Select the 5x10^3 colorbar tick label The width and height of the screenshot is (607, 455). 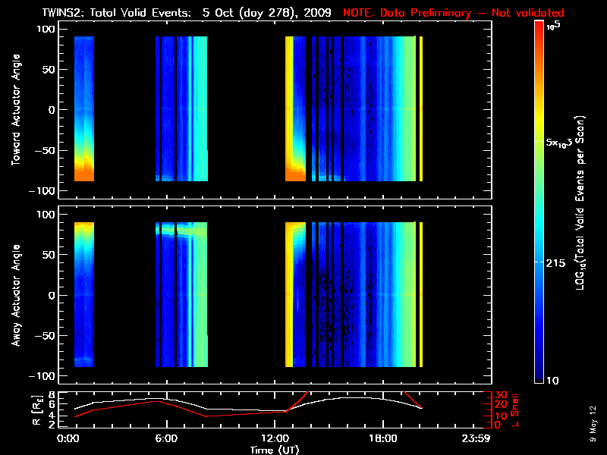(561, 143)
